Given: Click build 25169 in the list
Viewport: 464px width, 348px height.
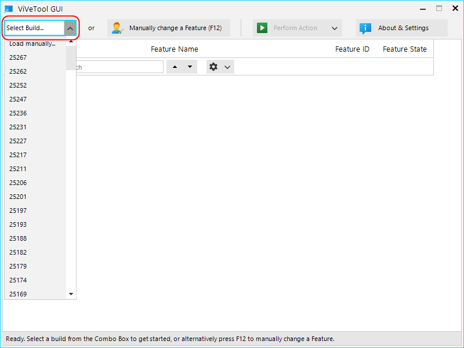Looking at the screenshot, I should (x=35, y=294).
